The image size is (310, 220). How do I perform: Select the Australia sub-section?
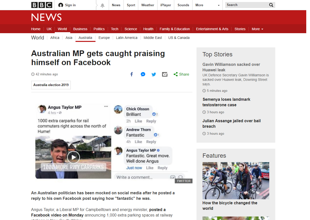[85, 38]
